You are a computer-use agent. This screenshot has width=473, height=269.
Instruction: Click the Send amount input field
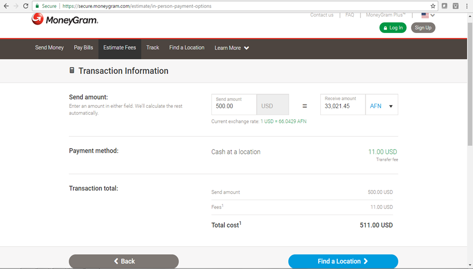coord(234,106)
